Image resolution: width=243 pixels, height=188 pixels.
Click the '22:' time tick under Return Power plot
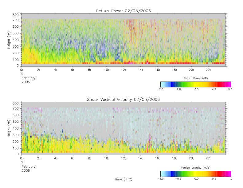click(x=208, y=70)
